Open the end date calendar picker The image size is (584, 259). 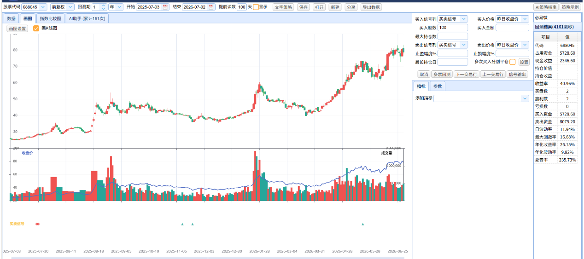(211, 7)
